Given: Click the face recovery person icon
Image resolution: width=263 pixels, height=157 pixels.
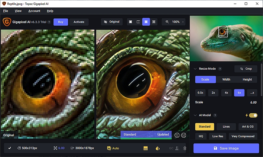Looking at the screenshot, I should tap(177, 148).
